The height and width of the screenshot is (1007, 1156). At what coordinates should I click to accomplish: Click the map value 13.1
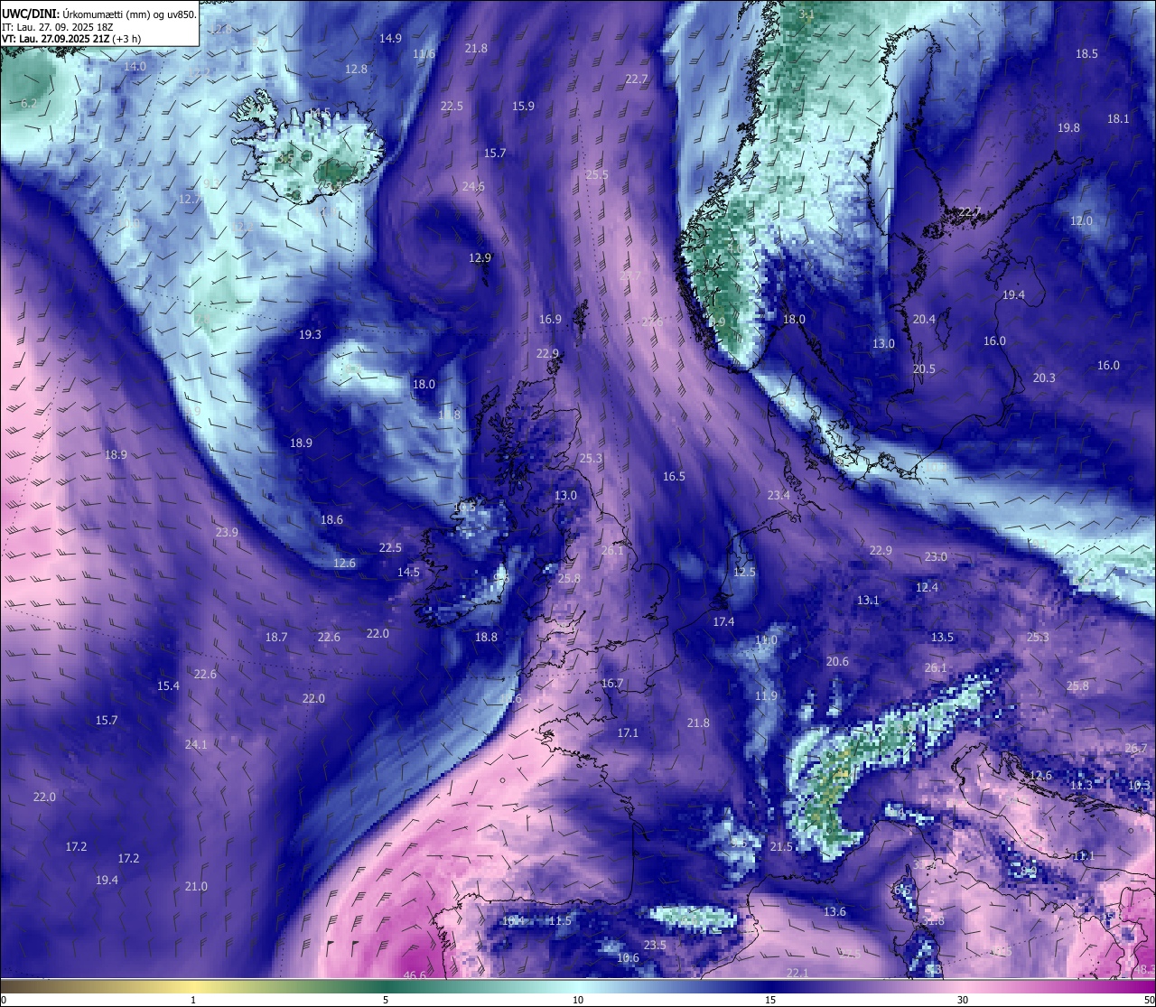(868, 600)
